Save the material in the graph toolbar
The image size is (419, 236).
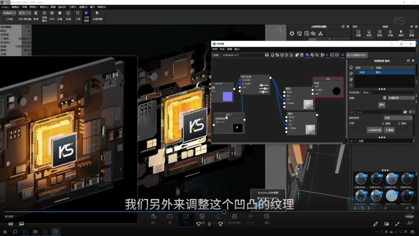click(x=267, y=55)
